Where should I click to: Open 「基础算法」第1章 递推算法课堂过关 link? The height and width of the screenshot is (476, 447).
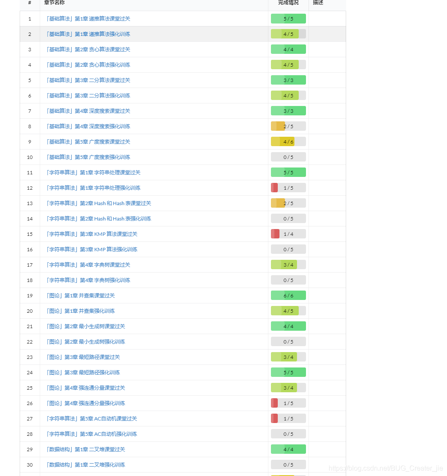pos(88,19)
